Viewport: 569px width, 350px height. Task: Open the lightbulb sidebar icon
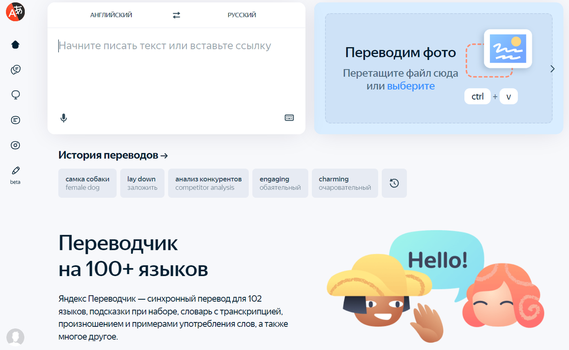15,95
